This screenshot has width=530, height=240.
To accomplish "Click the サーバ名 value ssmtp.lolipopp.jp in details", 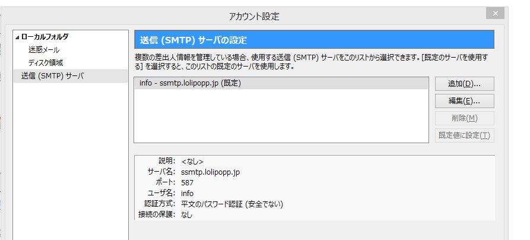I will point(210,172).
